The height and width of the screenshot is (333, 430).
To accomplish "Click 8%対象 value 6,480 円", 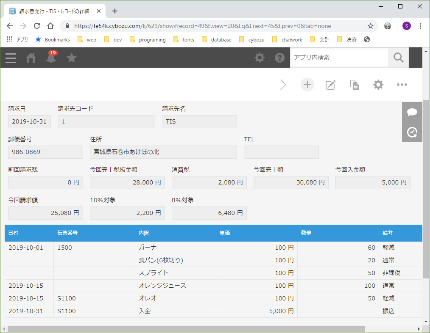I will [209, 213].
